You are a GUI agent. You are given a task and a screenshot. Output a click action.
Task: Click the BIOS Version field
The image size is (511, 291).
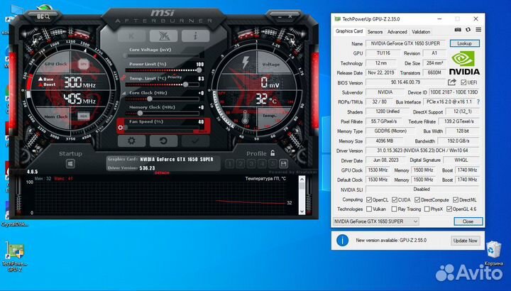(x=405, y=82)
